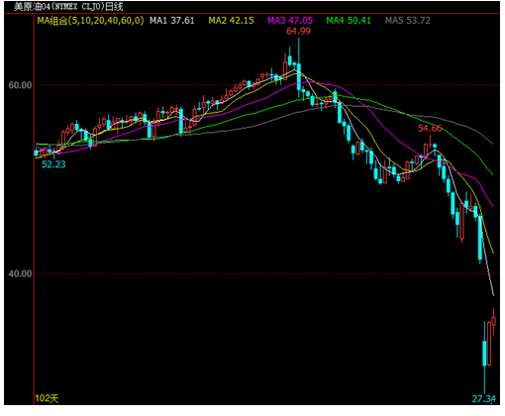Click the 52.23 low price label

tap(53, 164)
